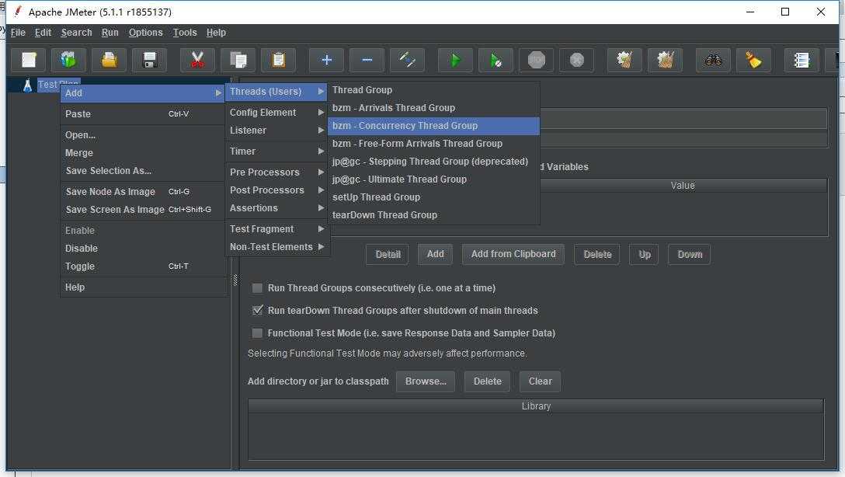
Task: Choose bzm - Free-Form Arrivals Thread Group
Action: point(434,144)
